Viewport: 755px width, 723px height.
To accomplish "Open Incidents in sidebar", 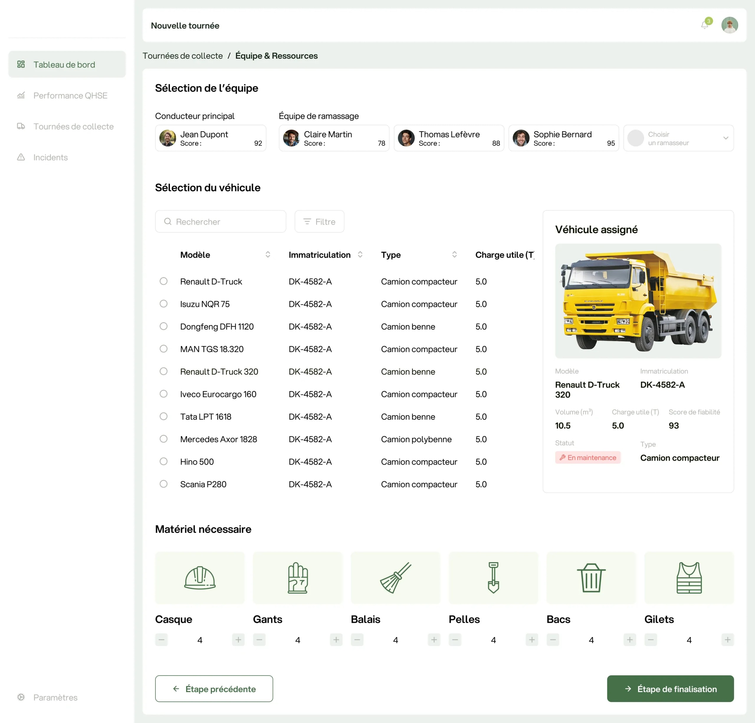I will pyautogui.click(x=67, y=157).
